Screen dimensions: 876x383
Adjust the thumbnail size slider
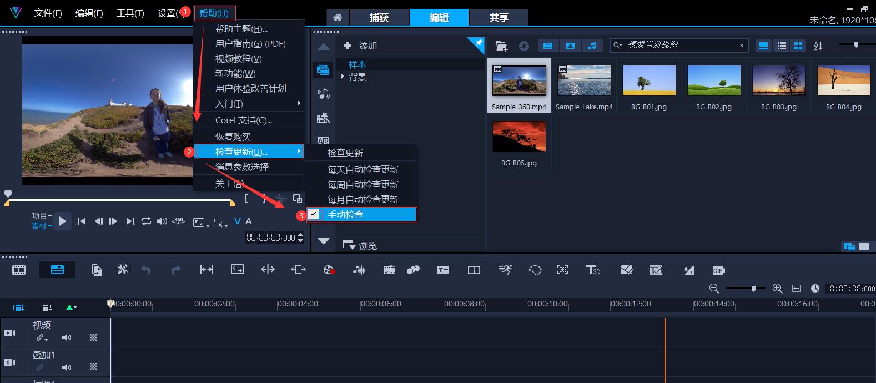(857, 44)
